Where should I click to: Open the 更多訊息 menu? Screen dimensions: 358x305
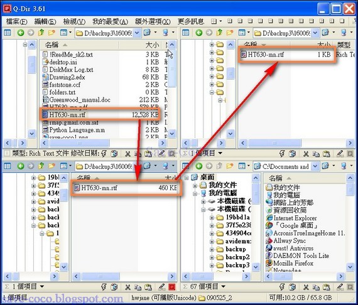coord(191,22)
